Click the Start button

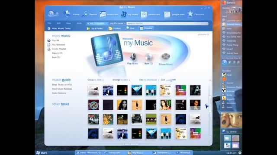pos(42,153)
